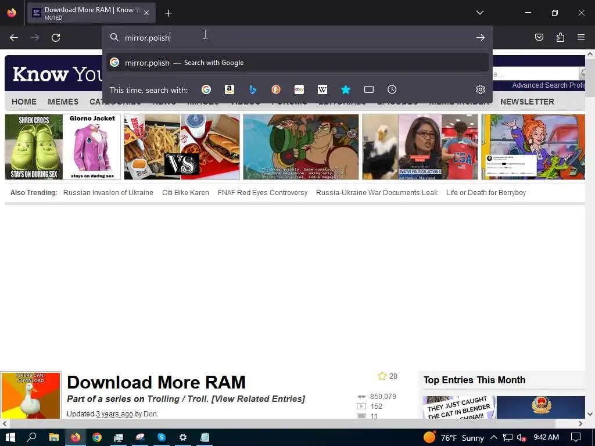Open the Extensions menu
The height and width of the screenshot is (446, 595).
(560, 37)
